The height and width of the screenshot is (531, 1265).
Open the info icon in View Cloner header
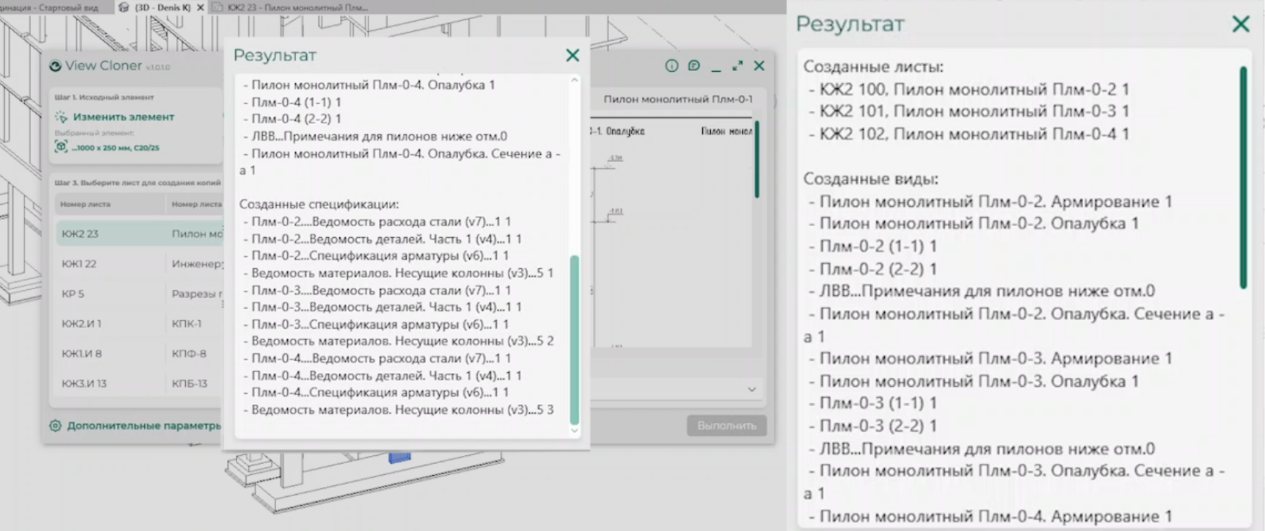click(671, 66)
